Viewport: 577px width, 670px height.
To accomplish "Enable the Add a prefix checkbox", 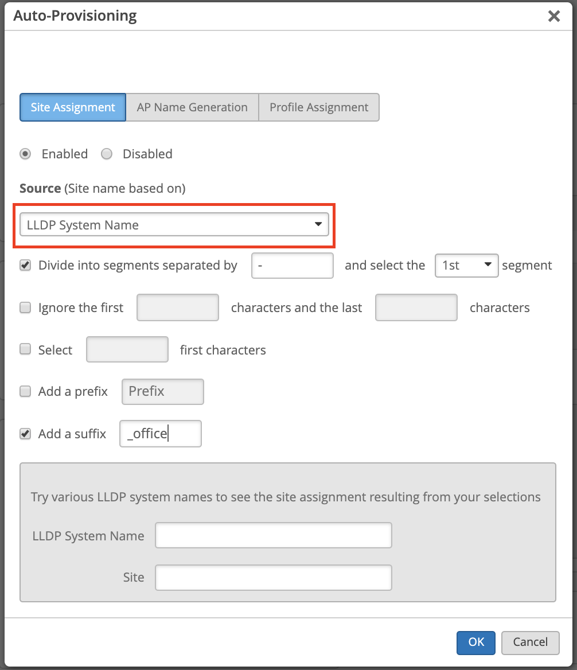I will point(25,391).
